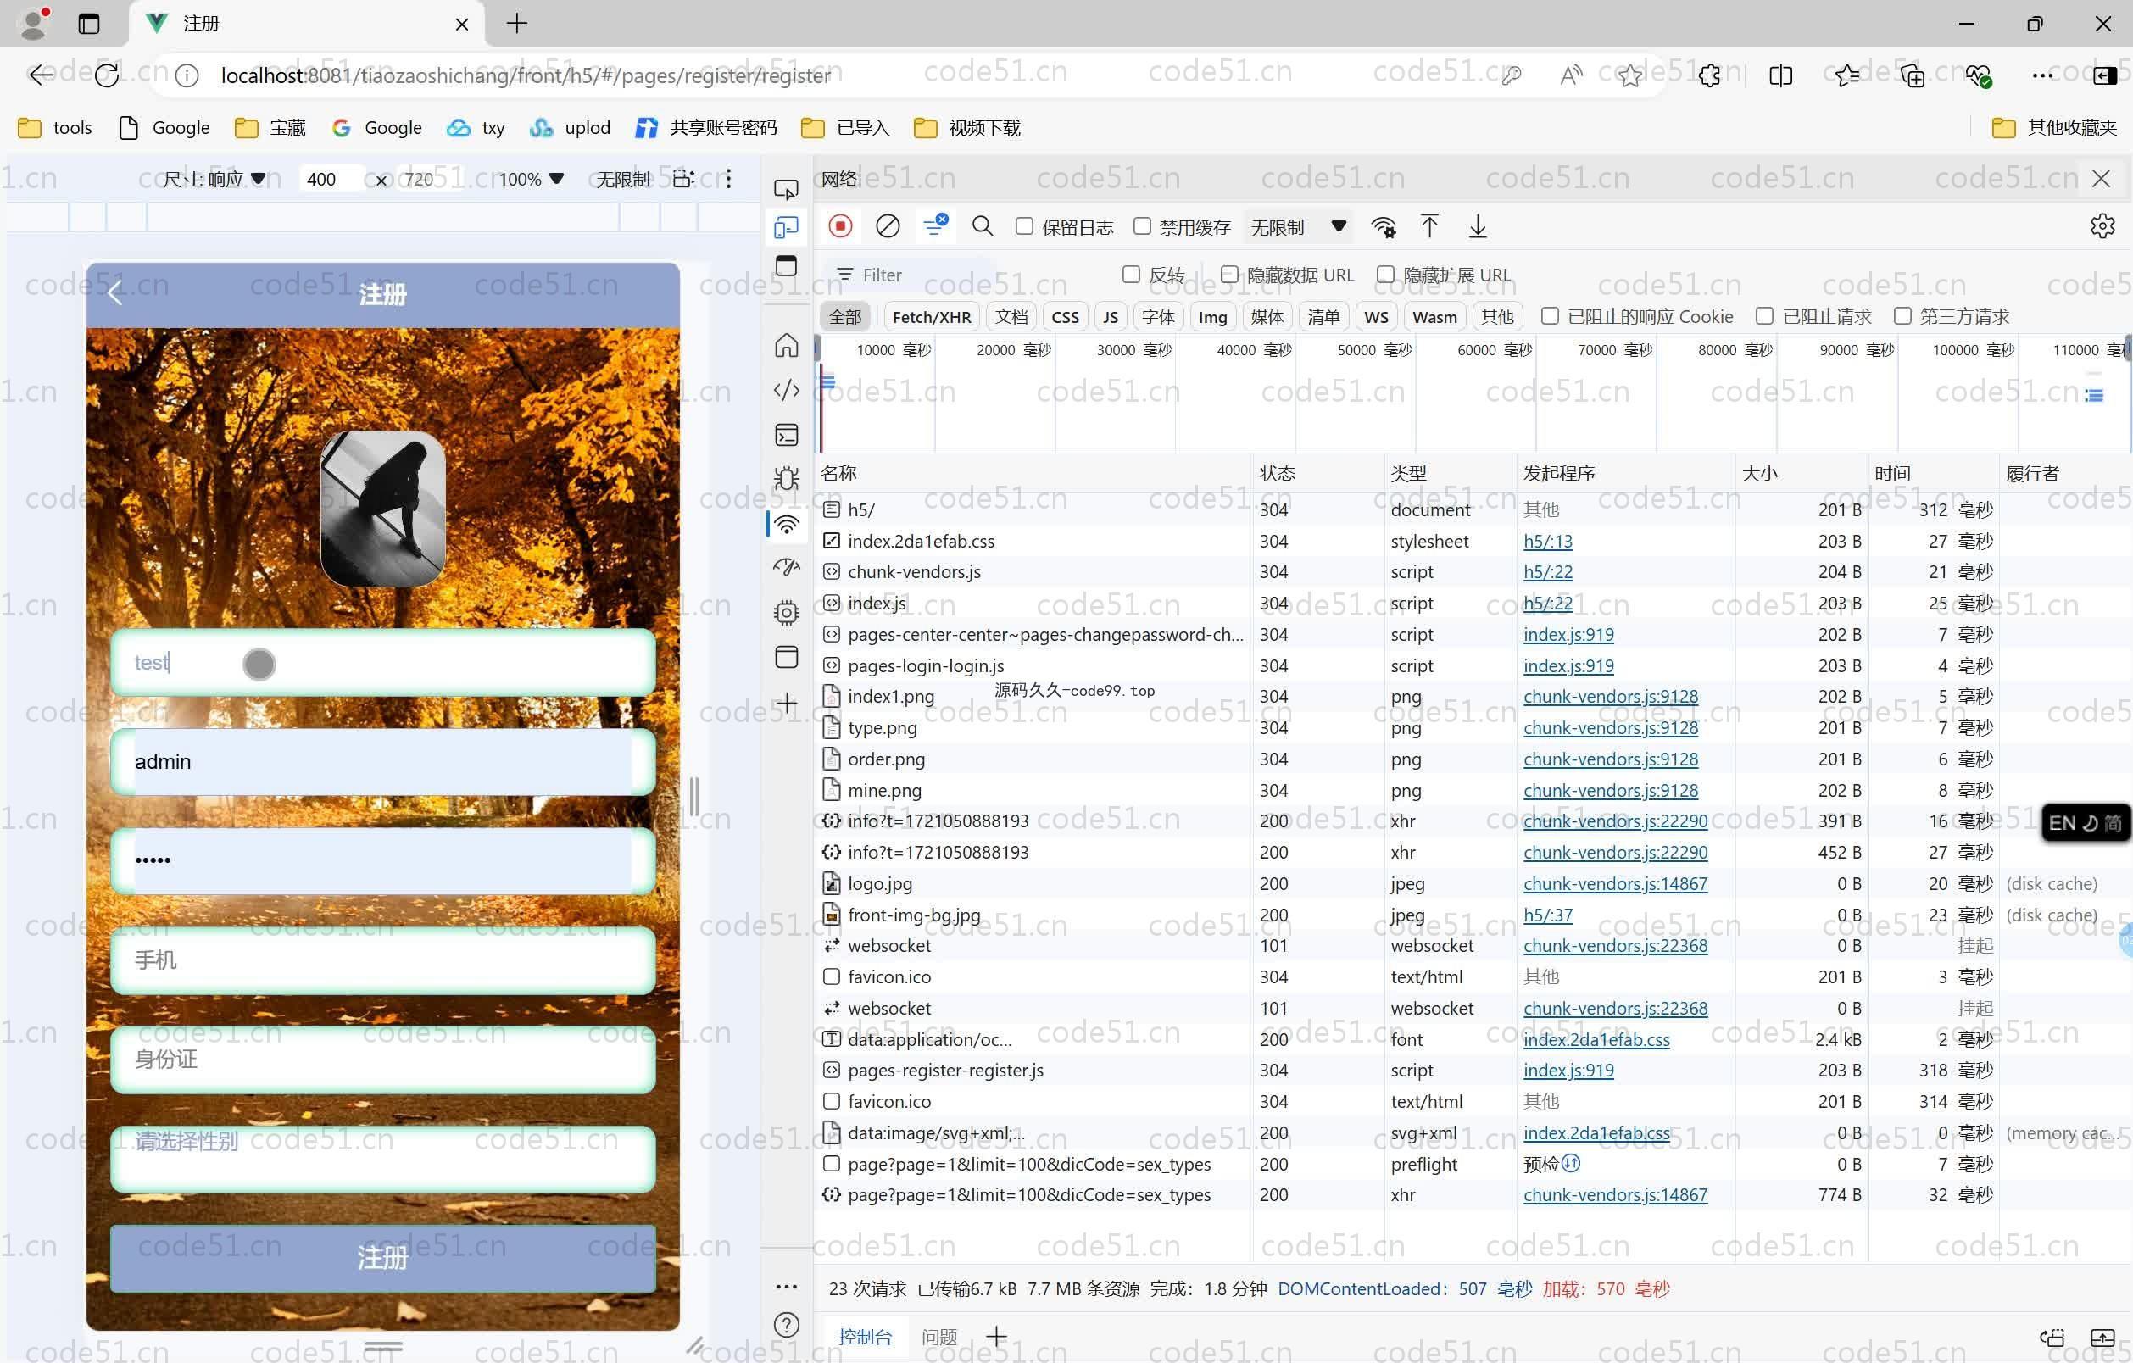Click the 注册 submit button
This screenshot has width=2133, height=1363.
(382, 1258)
